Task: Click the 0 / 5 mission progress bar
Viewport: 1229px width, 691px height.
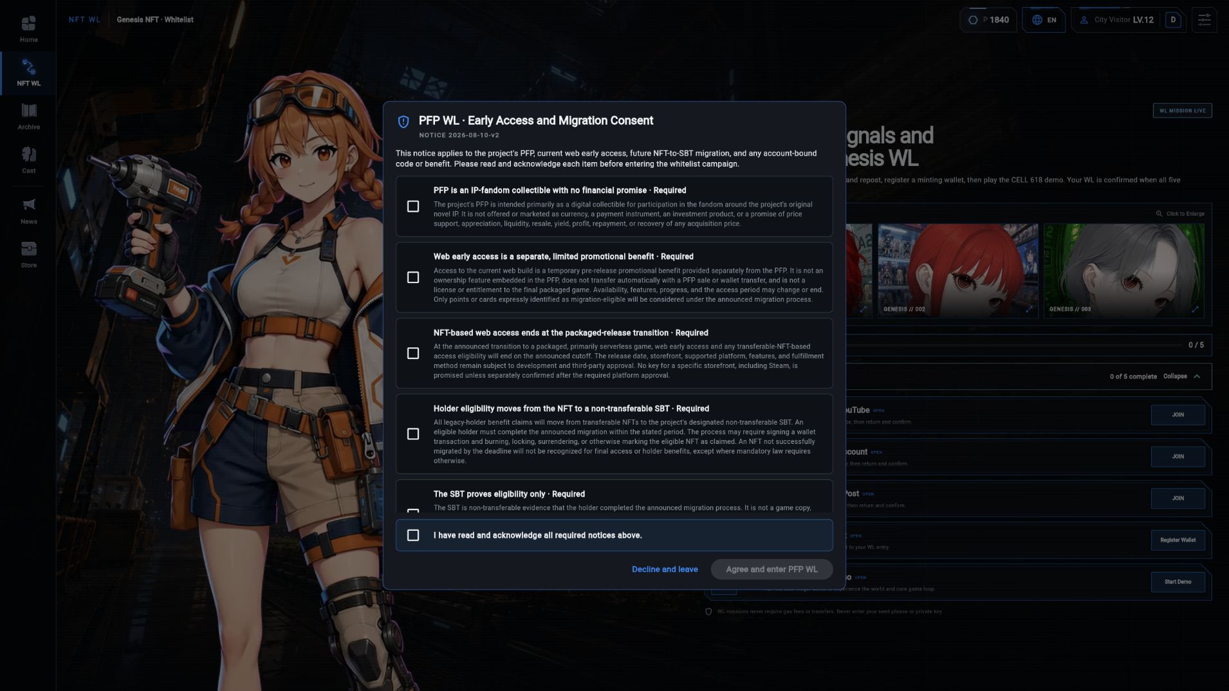Action: point(1028,345)
